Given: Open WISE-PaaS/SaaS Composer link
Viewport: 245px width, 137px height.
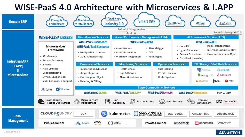Looking at the screenshot, I should coord(93,47).
